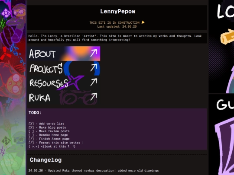Click the arrow icon on the PROJECTS banner

[x=94, y=67]
